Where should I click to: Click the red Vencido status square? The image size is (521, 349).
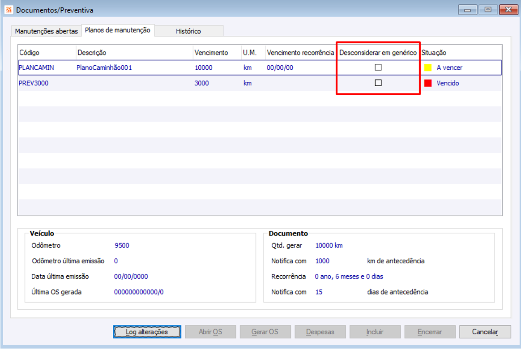pos(428,83)
